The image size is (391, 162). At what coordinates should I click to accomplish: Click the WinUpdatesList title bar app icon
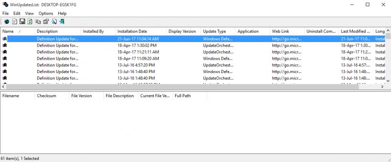[5, 5]
